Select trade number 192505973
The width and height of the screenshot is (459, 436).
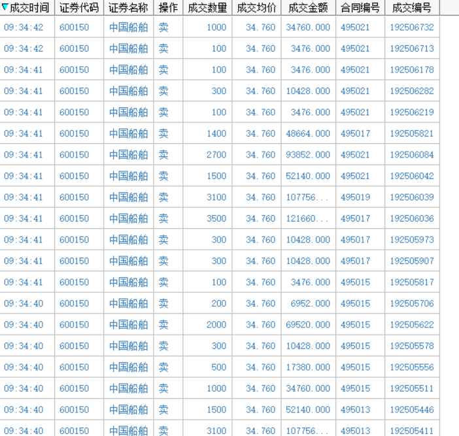tap(412, 240)
